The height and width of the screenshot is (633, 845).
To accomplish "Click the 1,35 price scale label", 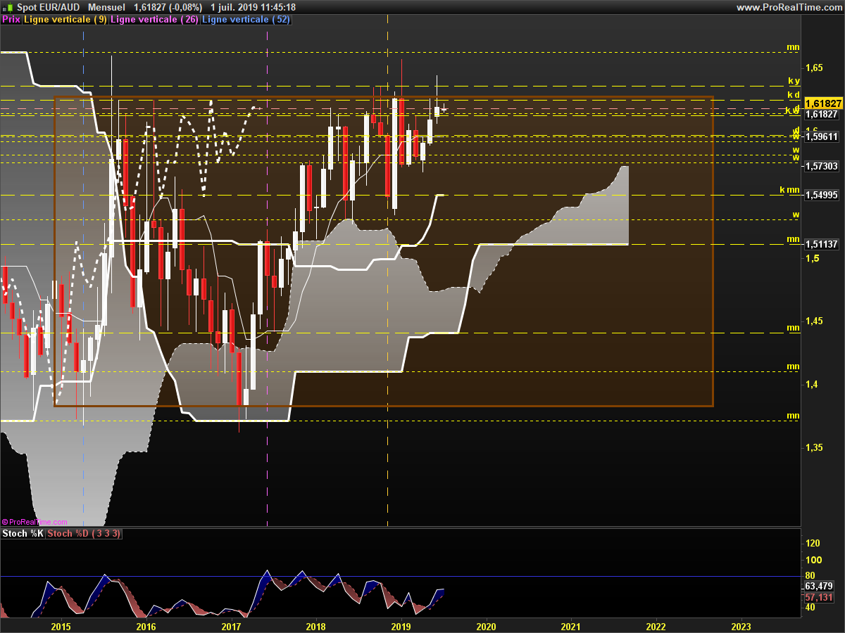I will click(814, 447).
